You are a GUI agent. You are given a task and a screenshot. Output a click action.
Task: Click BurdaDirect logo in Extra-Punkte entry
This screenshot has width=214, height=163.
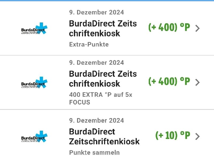point(34,28)
